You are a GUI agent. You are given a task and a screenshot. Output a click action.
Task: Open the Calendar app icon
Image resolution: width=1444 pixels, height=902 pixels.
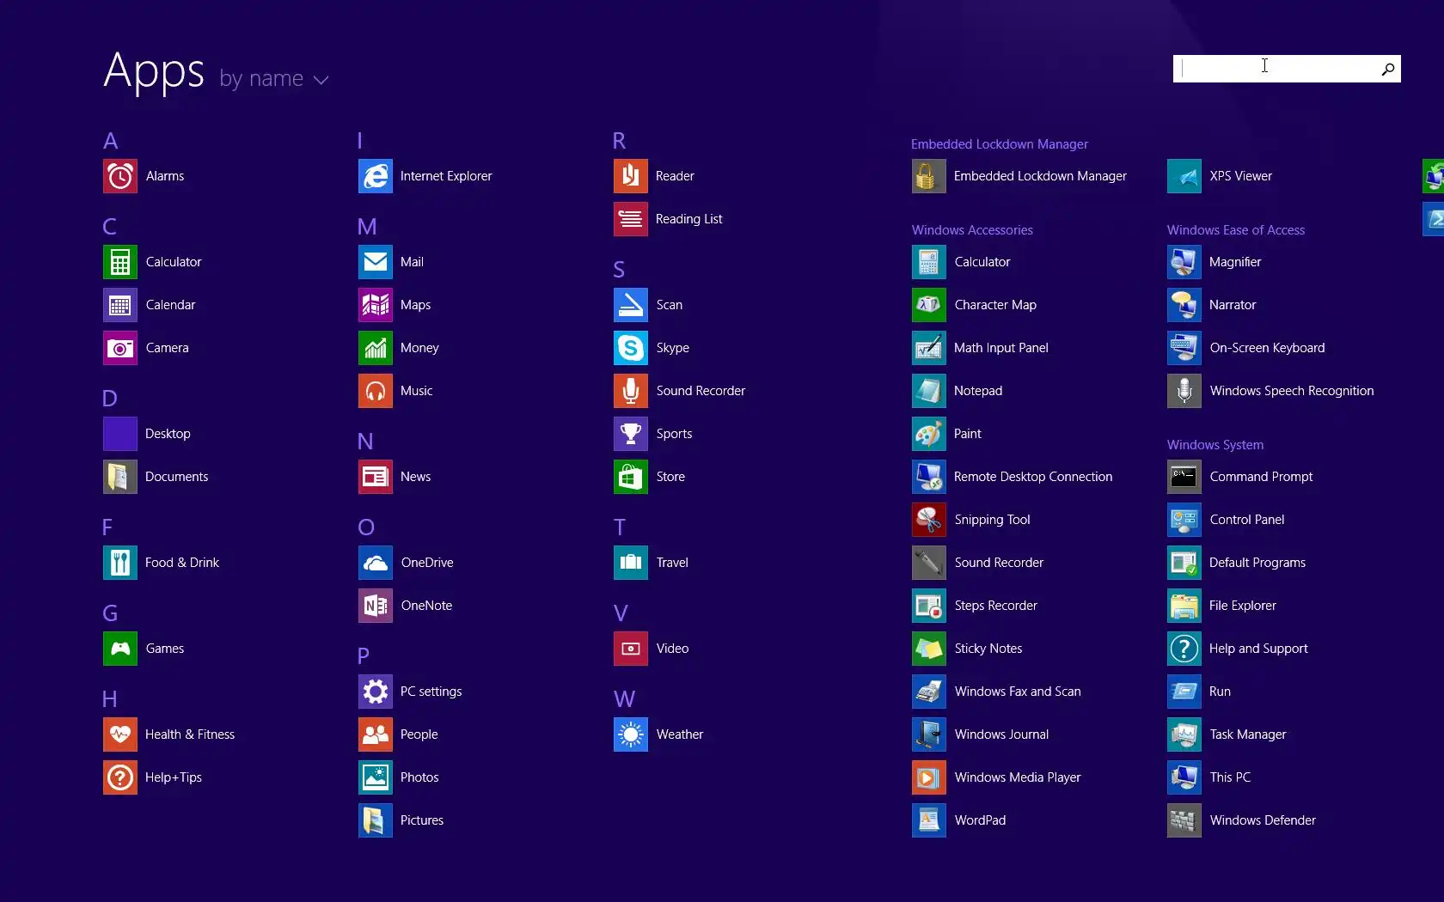pos(120,305)
